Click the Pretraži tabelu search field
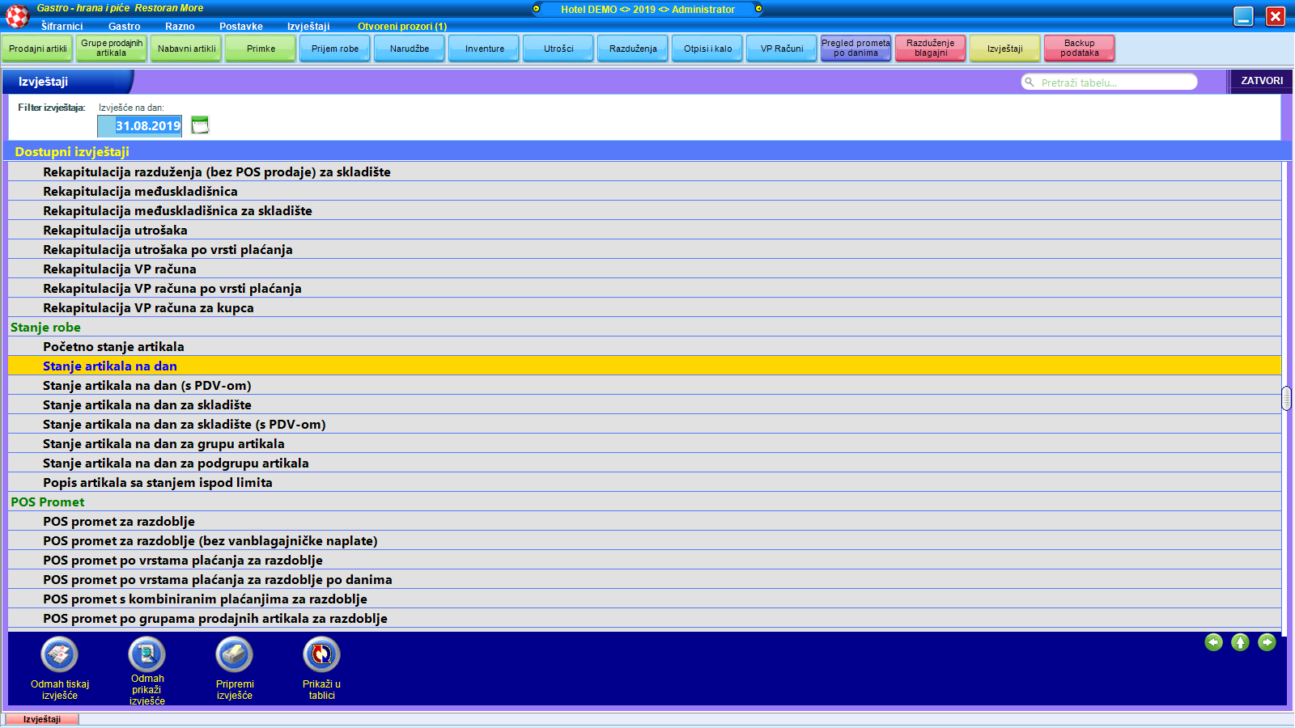The image size is (1295, 728). tap(1113, 83)
